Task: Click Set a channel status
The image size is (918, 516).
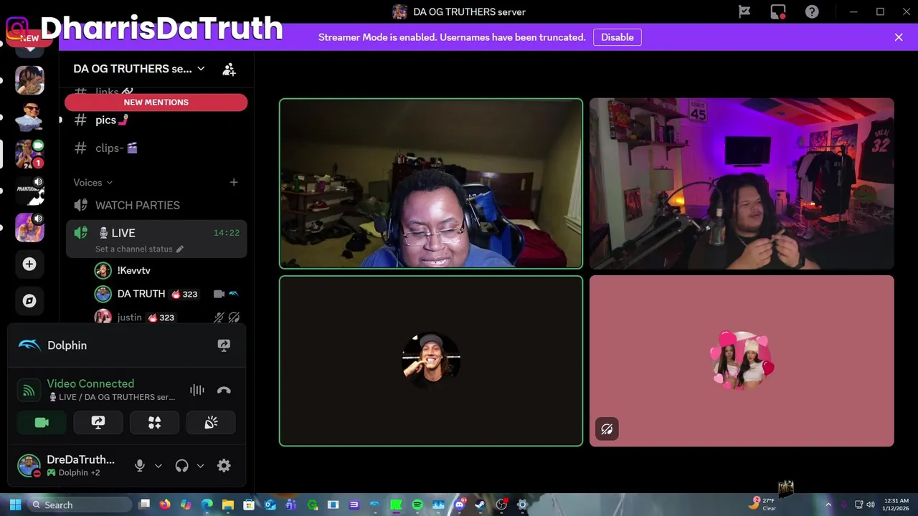Action: click(x=134, y=249)
